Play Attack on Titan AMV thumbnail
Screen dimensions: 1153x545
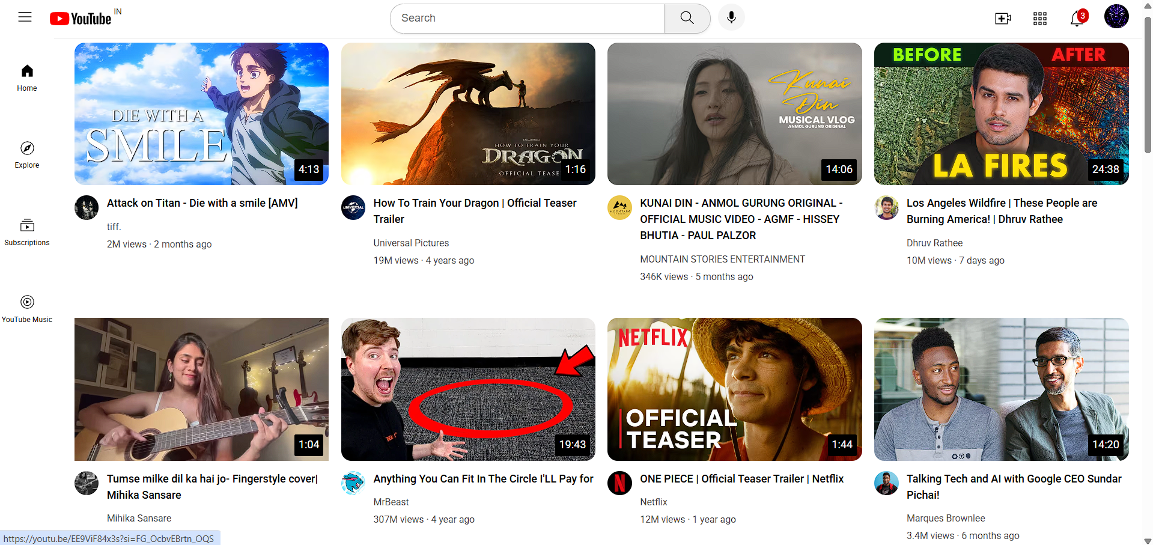coord(201,114)
